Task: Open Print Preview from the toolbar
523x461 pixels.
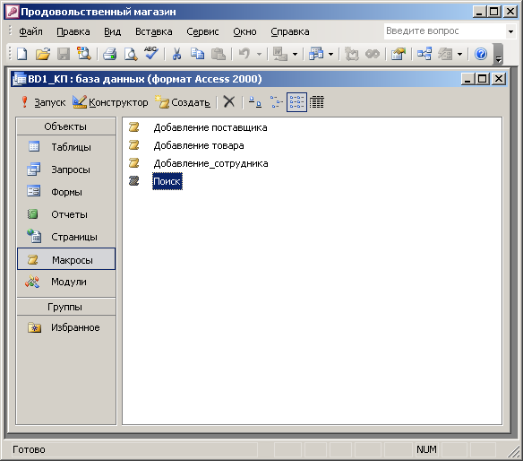Action: pyautogui.click(x=131, y=54)
